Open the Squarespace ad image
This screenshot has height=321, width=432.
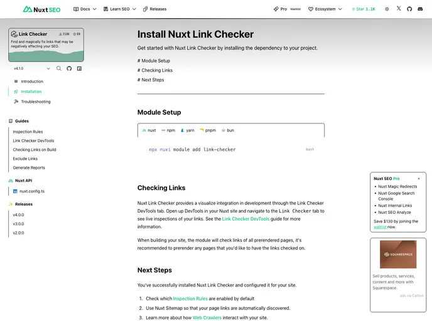coord(398,255)
